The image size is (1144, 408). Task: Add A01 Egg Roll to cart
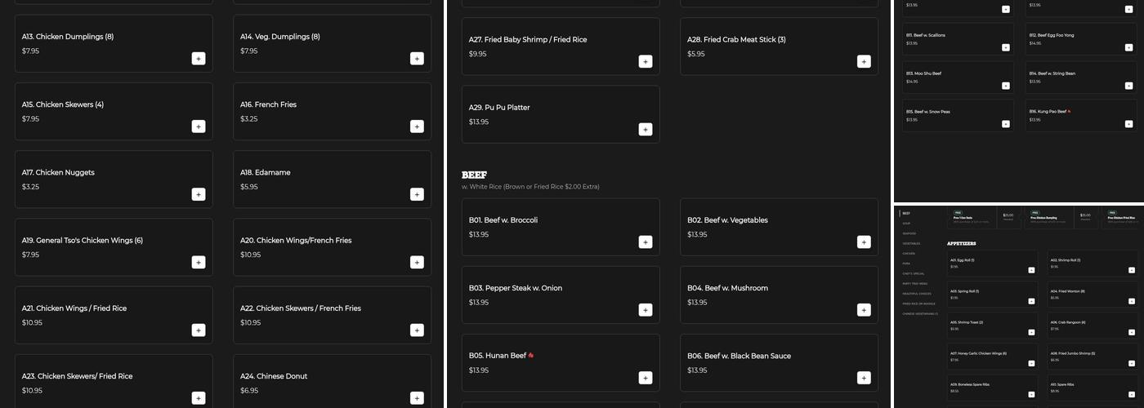[1031, 270]
